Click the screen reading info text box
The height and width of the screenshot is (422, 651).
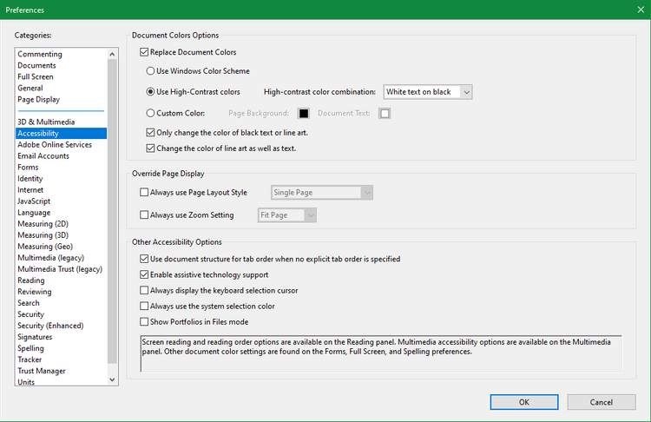(381, 353)
